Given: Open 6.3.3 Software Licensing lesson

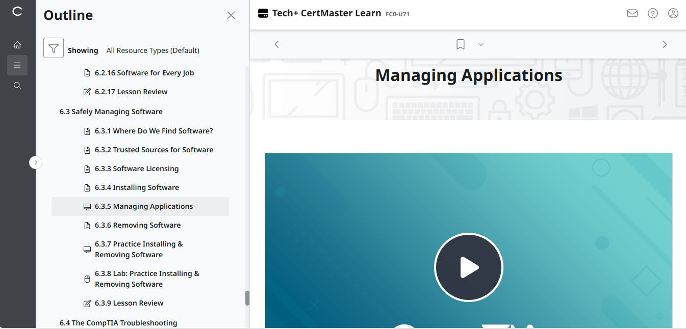Looking at the screenshot, I should [137, 168].
